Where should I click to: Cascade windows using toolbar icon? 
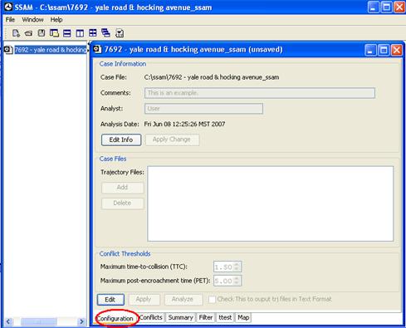[x=105, y=33]
